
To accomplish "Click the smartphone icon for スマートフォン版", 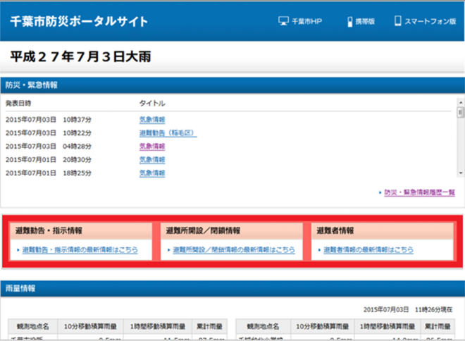I will (397, 20).
